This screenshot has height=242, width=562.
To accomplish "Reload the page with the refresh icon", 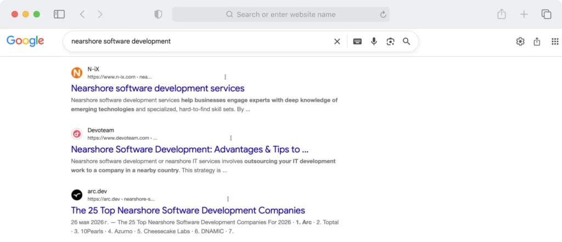I will 383,14.
